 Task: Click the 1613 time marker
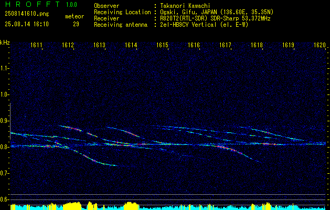coord(99,45)
